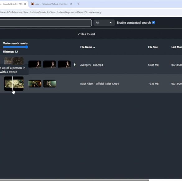Open Black Adam – Official Trailer 1.mp4

click(100, 84)
